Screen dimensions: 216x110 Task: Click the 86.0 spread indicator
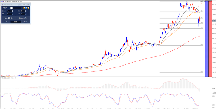click(16, 22)
